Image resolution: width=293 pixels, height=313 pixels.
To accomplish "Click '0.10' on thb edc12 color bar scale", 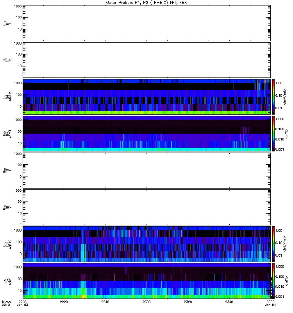I will pyautogui.click(x=279, y=95).
